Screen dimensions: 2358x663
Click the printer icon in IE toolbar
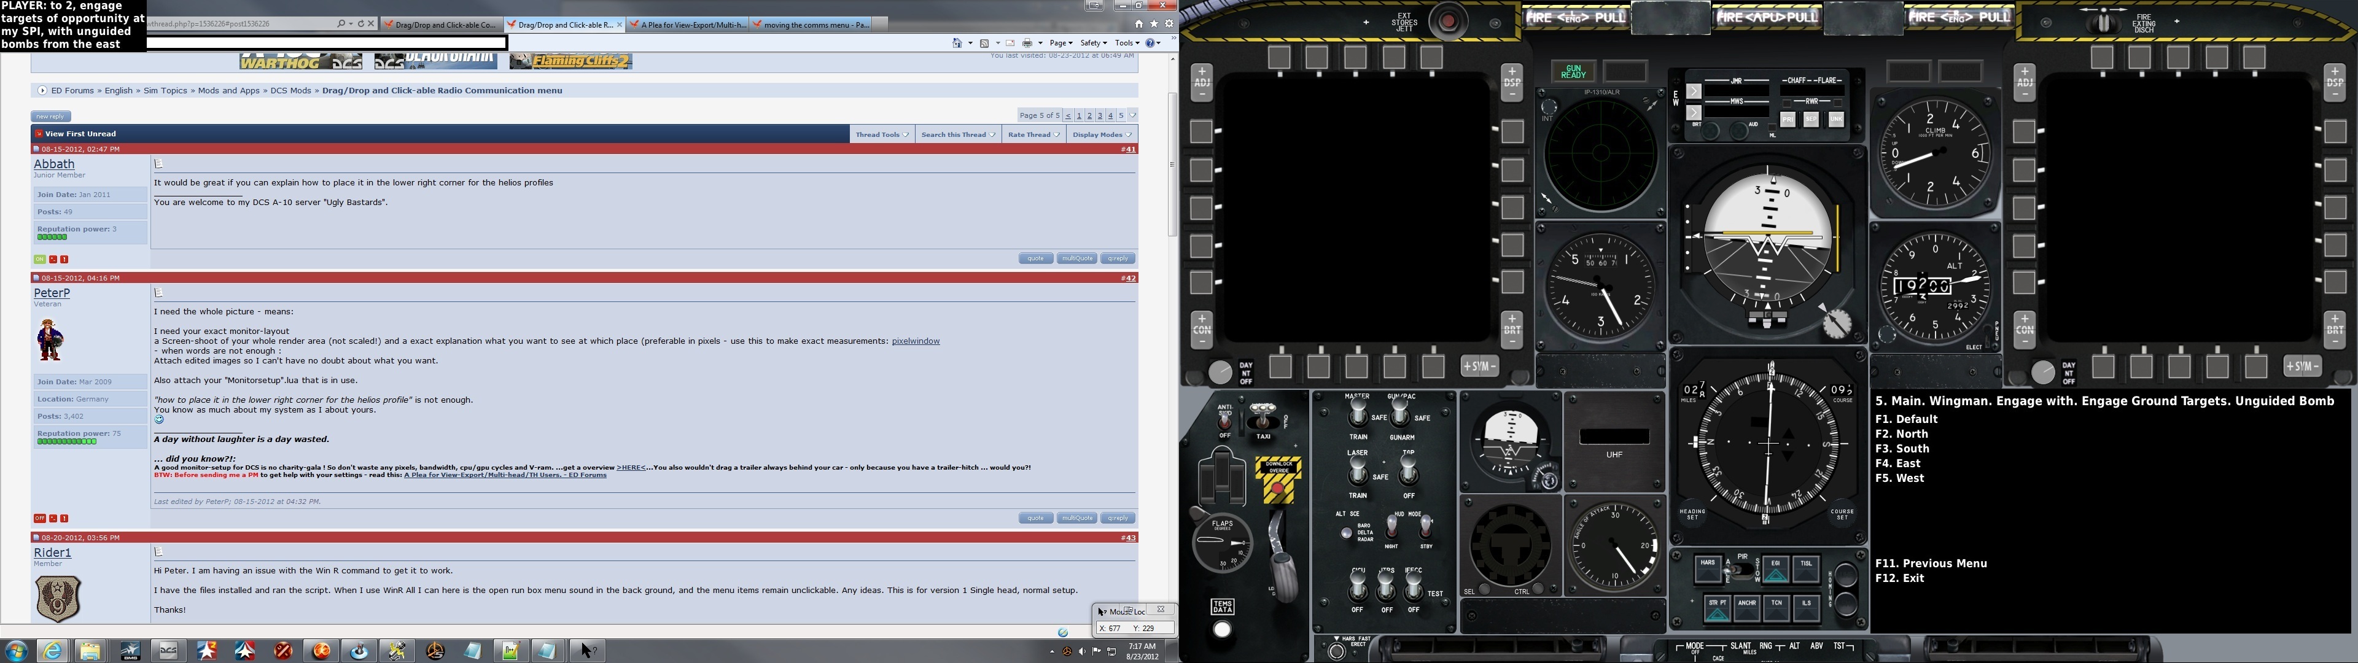click(1028, 43)
